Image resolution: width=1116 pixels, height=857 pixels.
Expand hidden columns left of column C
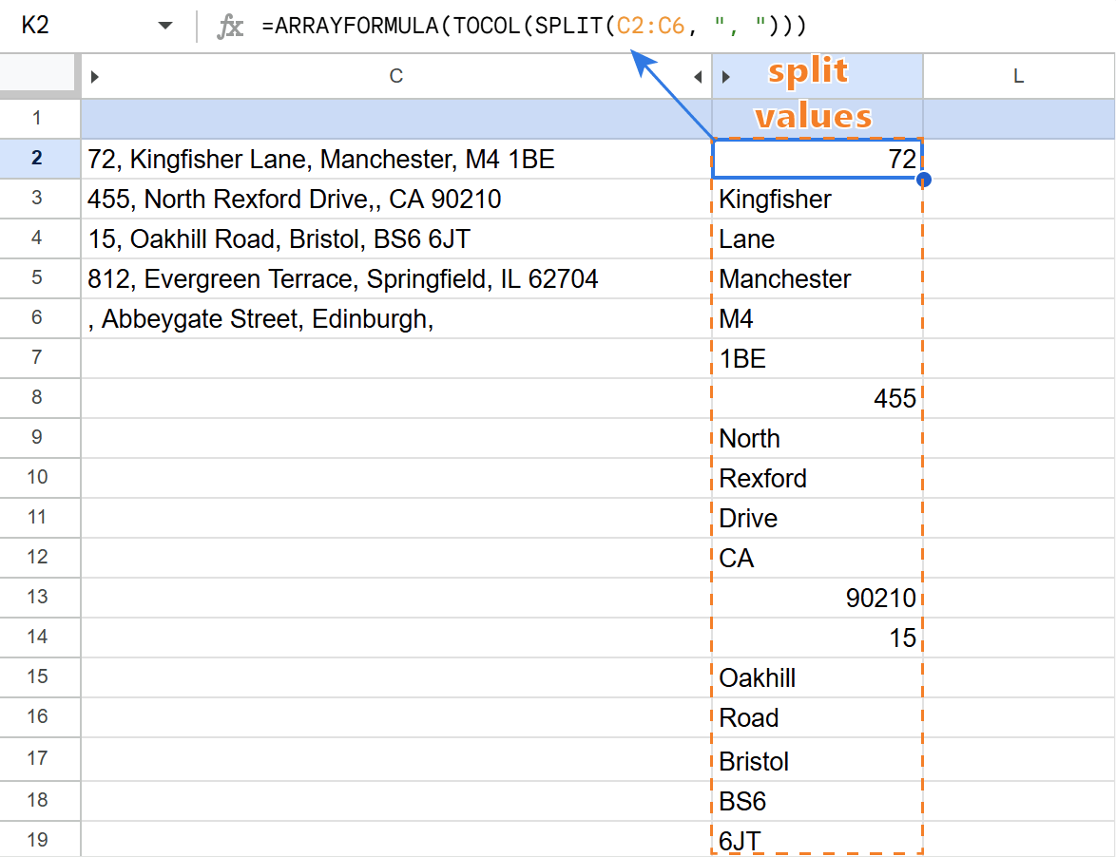(94, 76)
